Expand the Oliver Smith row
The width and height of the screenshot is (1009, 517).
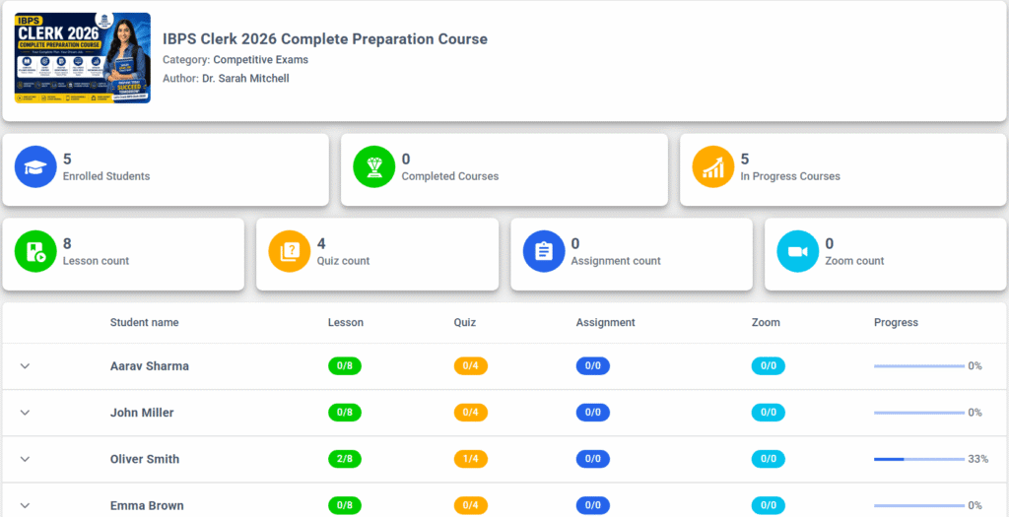click(25, 459)
